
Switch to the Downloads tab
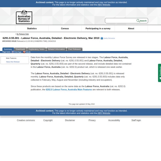click(20, 49)
